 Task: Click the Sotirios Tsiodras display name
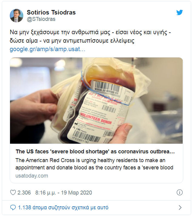tap(51, 12)
